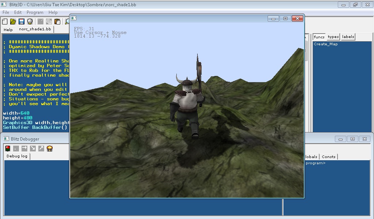This screenshot has height=219, width=374.
Task: Click the Graphics3D width,height code line
Action: [x=36, y=123]
